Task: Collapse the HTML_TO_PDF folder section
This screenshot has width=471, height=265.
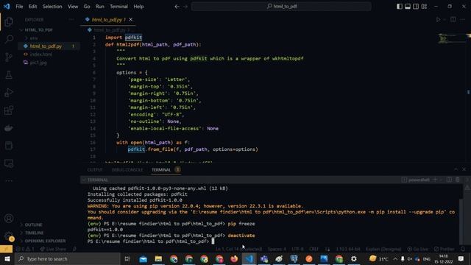Action: pos(49,30)
